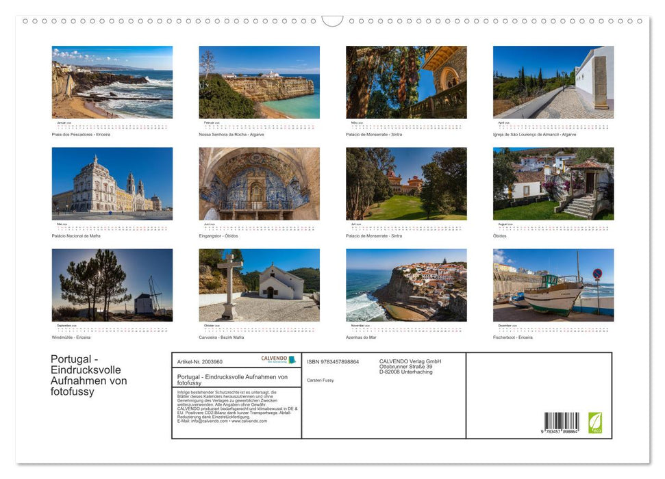Select the Carvoeira Bezirk Mafra church image
Screen dimensions: 665x479
(258, 285)
